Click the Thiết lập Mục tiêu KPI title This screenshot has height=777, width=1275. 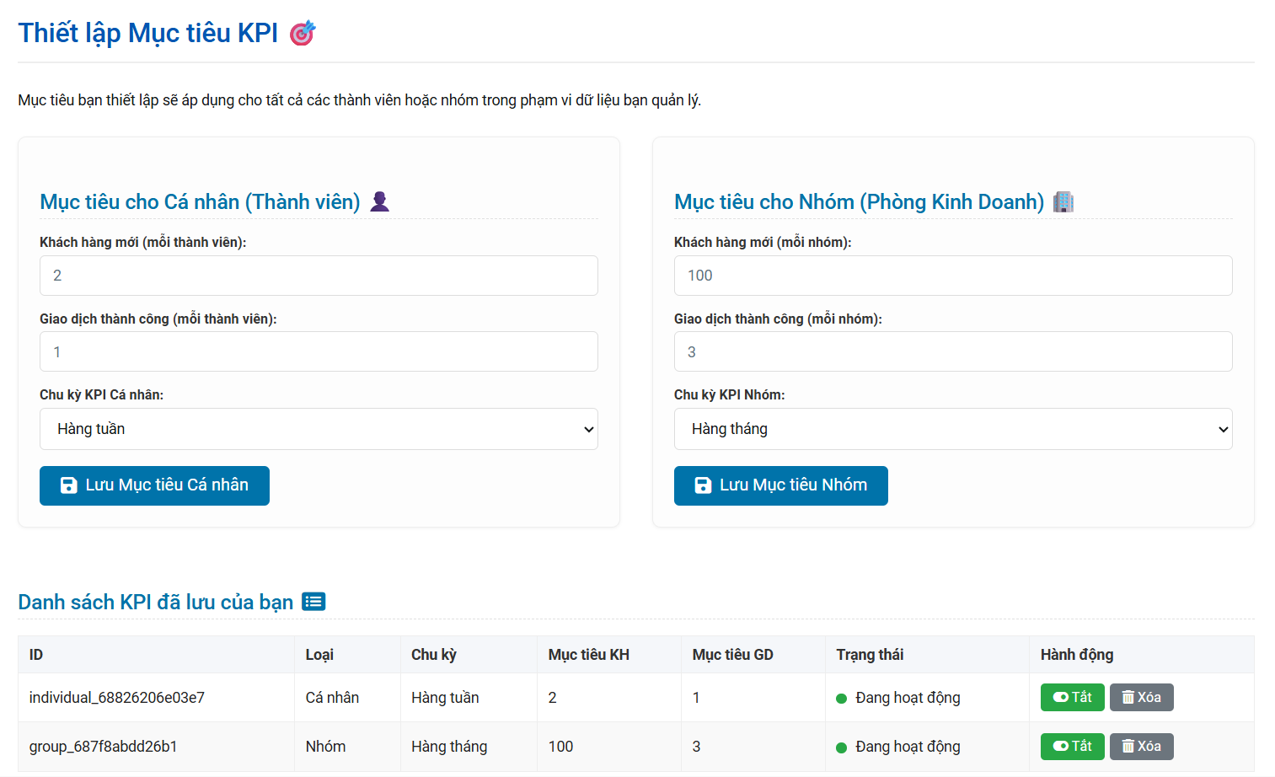pyautogui.click(x=148, y=33)
